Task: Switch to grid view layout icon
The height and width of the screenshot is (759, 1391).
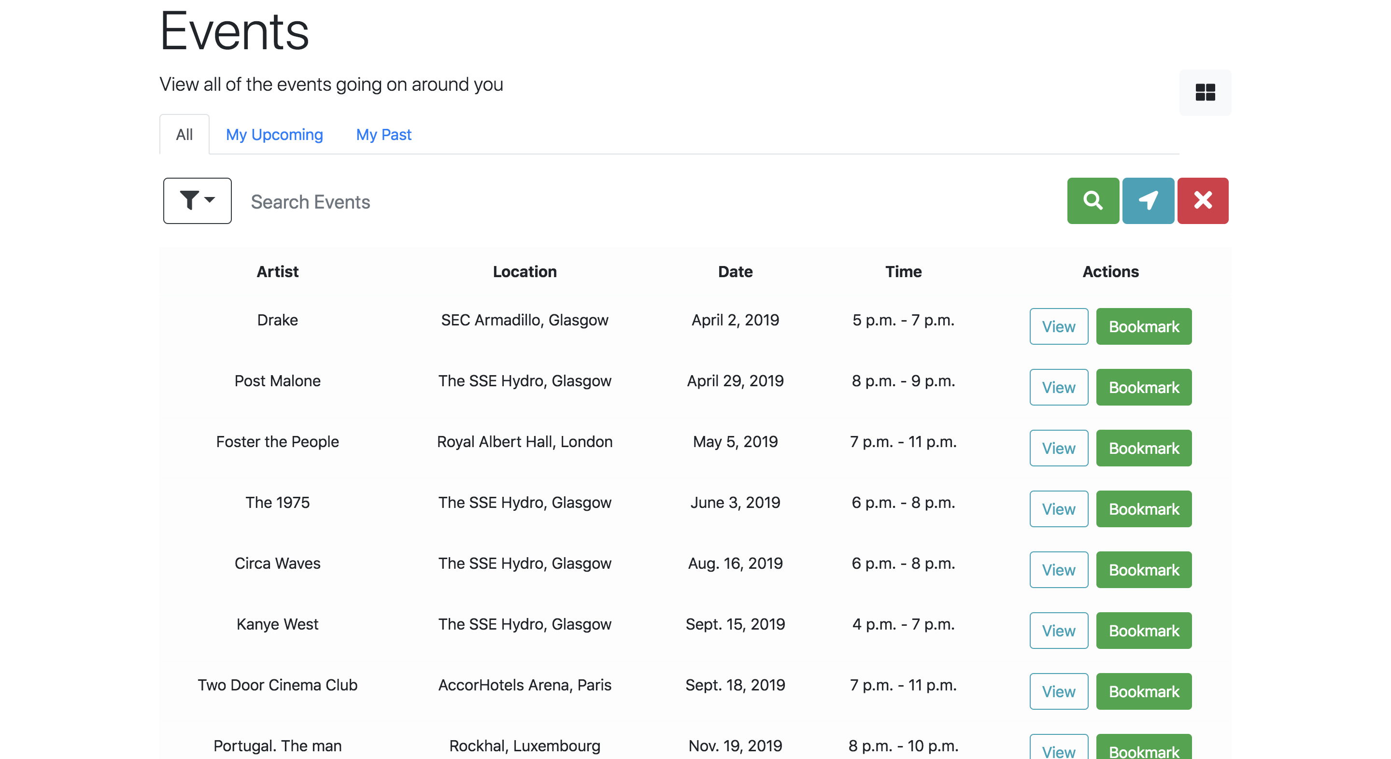Action: pos(1205,92)
